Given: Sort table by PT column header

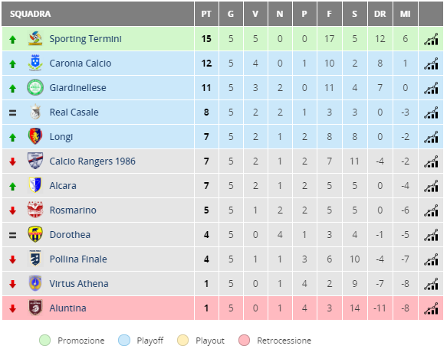Looking at the screenshot, I should coord(206,14).
